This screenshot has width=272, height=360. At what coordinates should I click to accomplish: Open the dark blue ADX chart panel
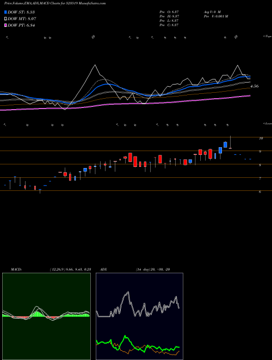139,316
